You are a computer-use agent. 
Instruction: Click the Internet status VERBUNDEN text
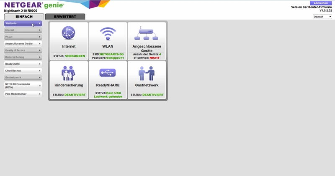click(75, 56)
